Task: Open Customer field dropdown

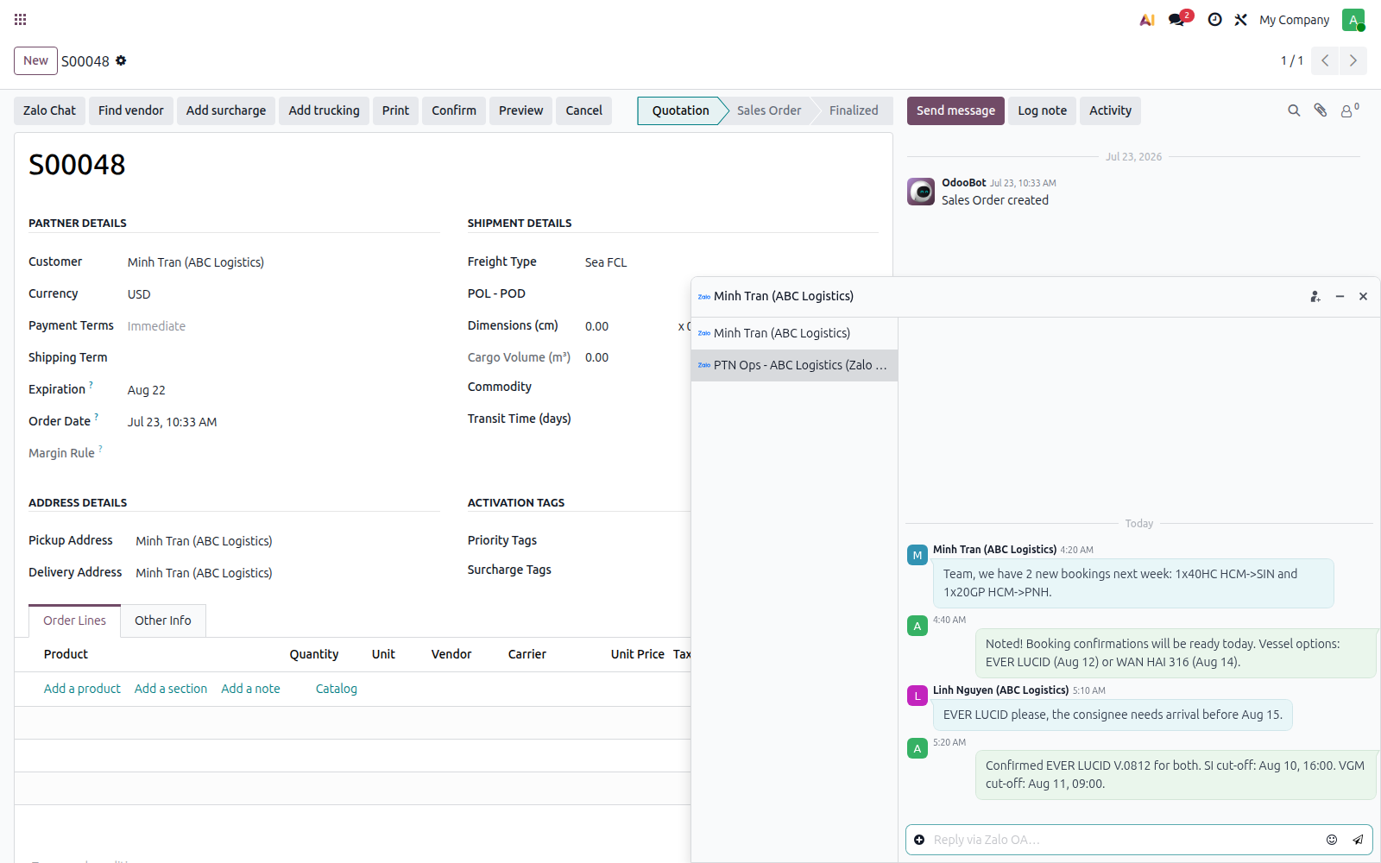Action: coord(283,262)
